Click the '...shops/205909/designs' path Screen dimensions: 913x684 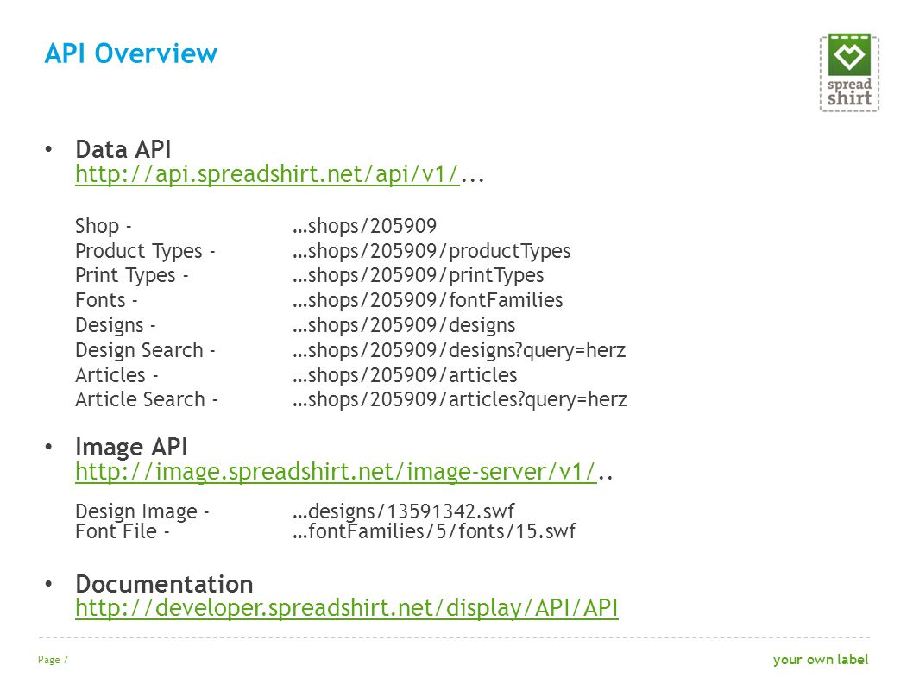404,325
